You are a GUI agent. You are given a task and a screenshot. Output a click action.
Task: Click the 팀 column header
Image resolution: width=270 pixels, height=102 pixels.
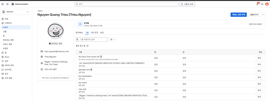point(184,52)
